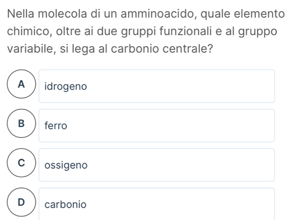Click the answer text 'ferro'
Image resolution: width=289 pixels, height=220 pixels.
point(56,126)
